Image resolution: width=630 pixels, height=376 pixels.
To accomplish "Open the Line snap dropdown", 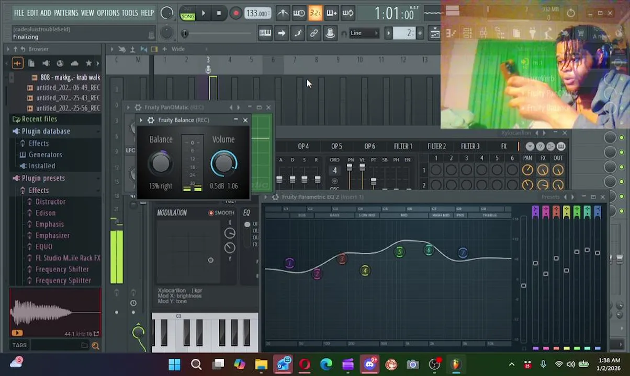I will tap(364, 33).
